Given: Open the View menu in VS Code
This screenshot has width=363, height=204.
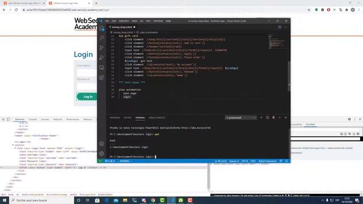Looking at the screenshot, I should 134,21.
